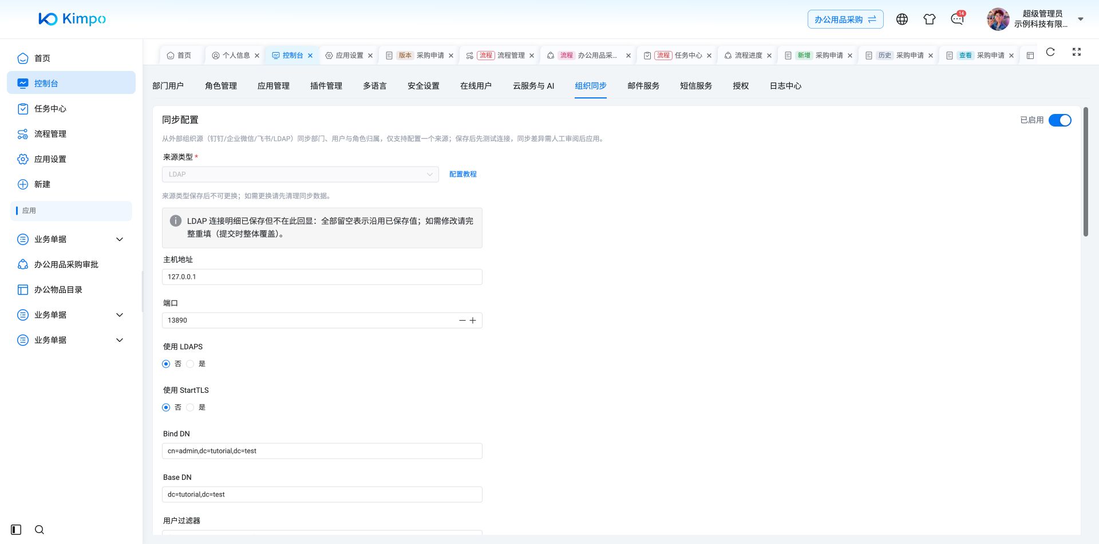Open messages icon with badge 14
This screenshot has width=1099, height=544.
tap(958, 18)
